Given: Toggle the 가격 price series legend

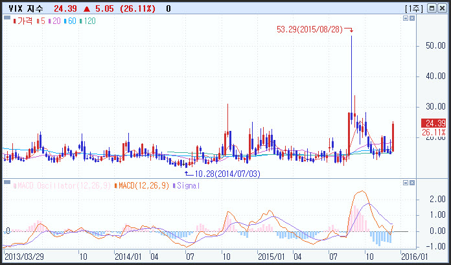Looking at the screenshot, I should [x=23, y=21].
